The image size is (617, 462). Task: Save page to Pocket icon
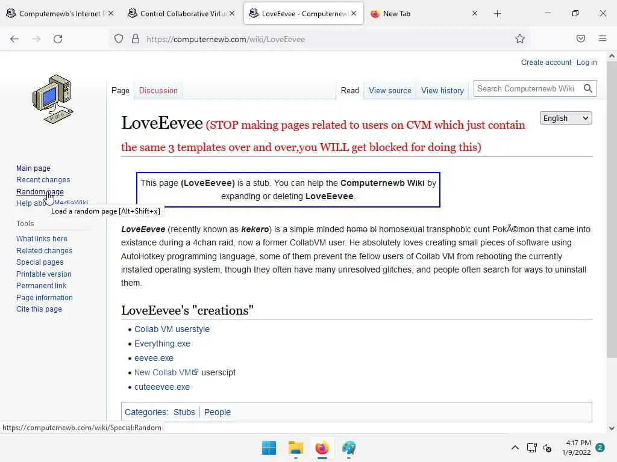581,39
